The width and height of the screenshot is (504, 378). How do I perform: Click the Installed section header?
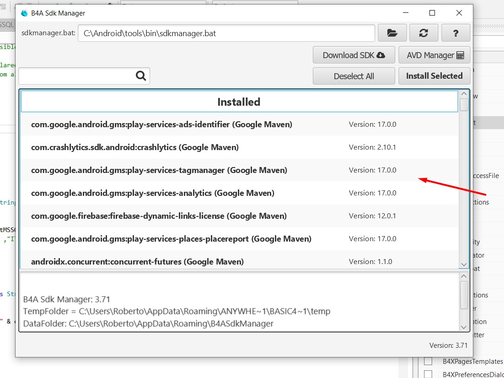239,102
